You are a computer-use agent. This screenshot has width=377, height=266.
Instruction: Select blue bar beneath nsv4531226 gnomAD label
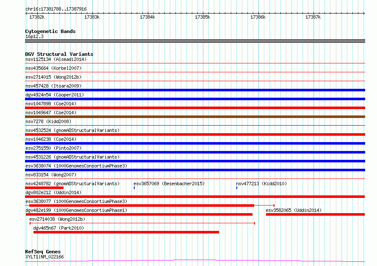[x=195, y=161]
